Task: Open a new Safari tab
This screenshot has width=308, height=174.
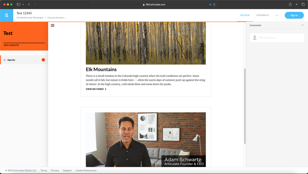Action: (297, 4)
